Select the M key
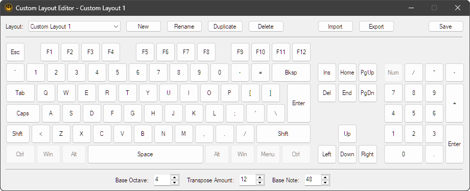Viewport: 470px width, 191px height. tap(184, 134)
